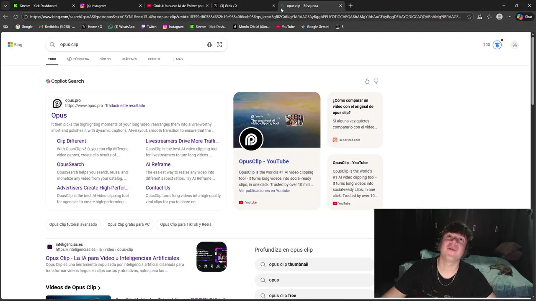The image size is (536, 301).
Task: Close the Instagram tab
Action: click(x=140, y=6)
